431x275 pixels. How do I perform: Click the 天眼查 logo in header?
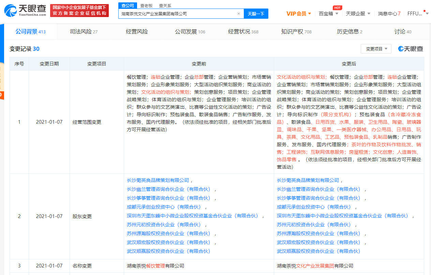tap(25, 10)
